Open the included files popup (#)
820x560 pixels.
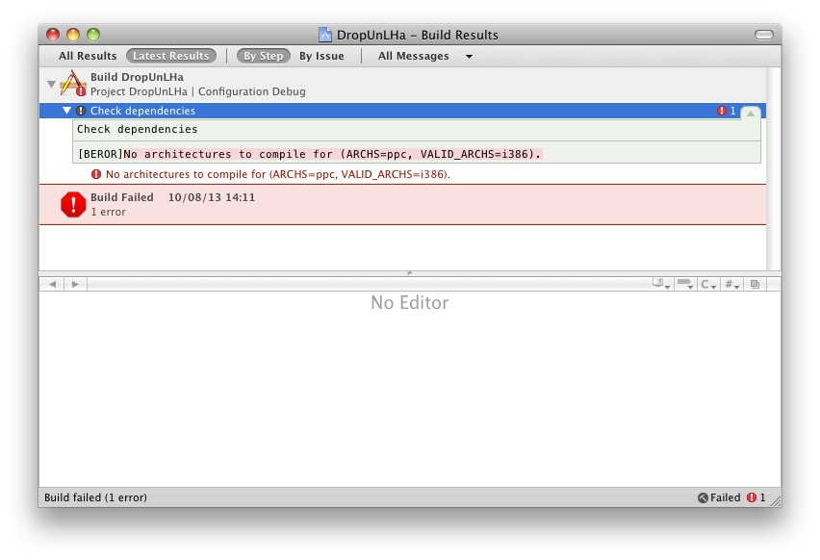731,284
